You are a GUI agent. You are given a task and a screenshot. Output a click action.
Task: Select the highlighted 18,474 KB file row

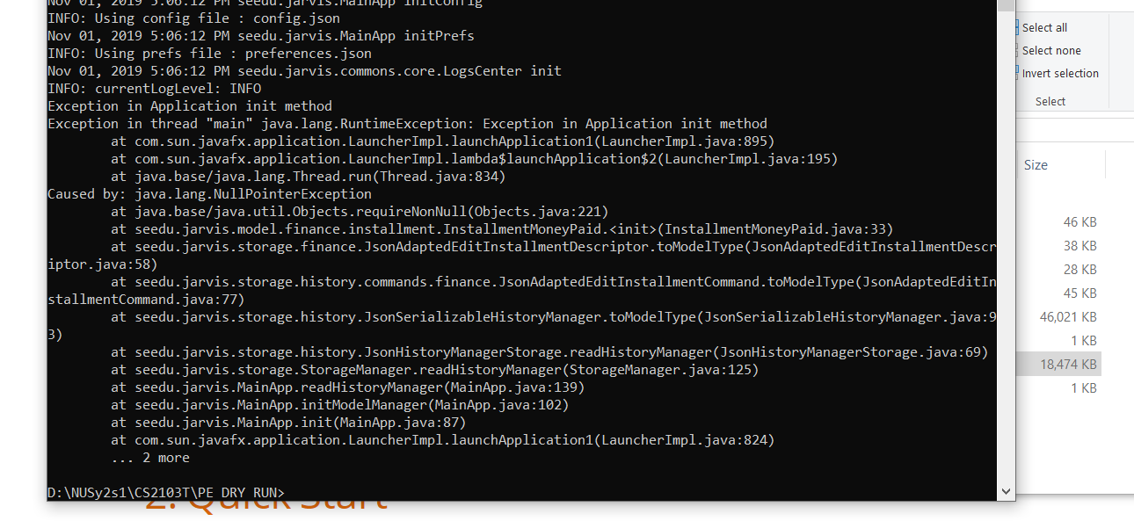coord(1058,365)
